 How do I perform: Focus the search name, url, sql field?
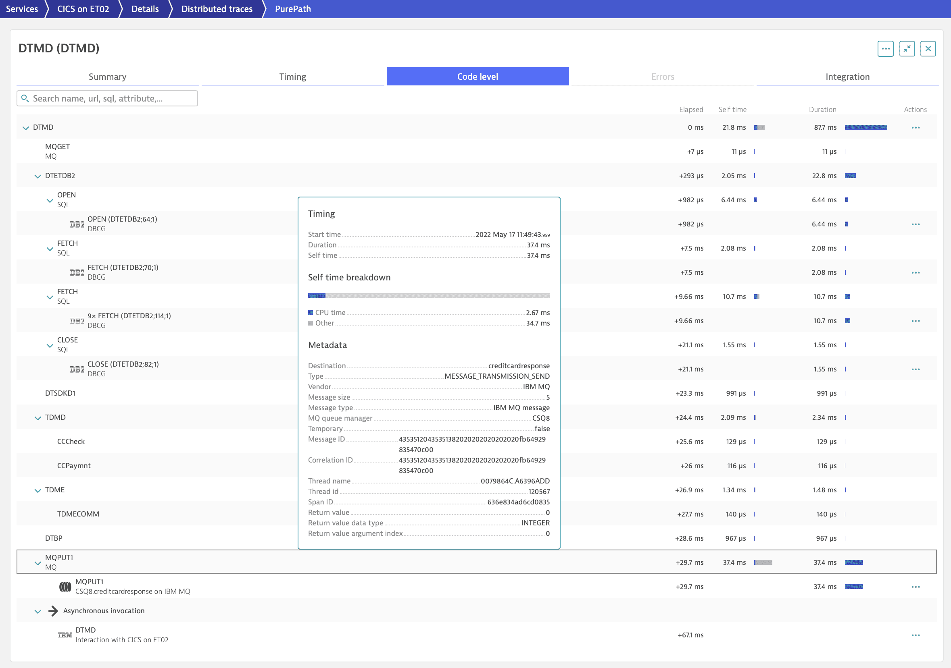[107, 98]
